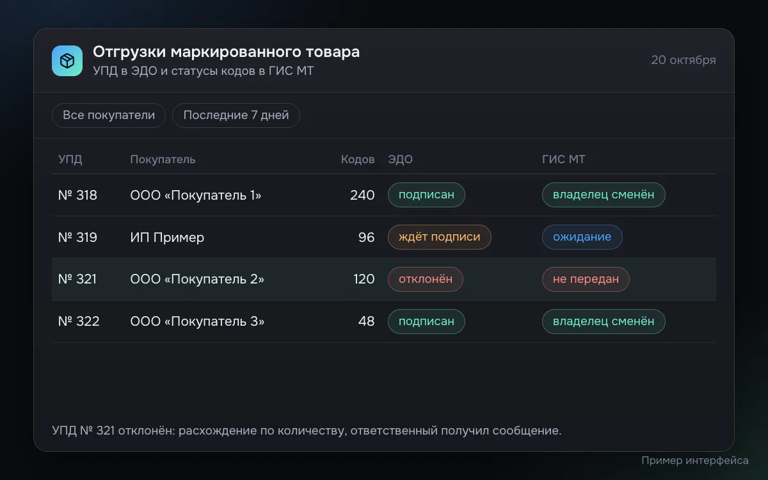The width and height of the screenshot is (768, 480).
Task: Sort by the "Кодов" column header
Action: click(358, 159)
